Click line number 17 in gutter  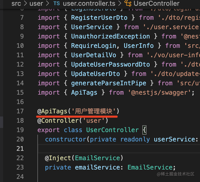point(20,111)
